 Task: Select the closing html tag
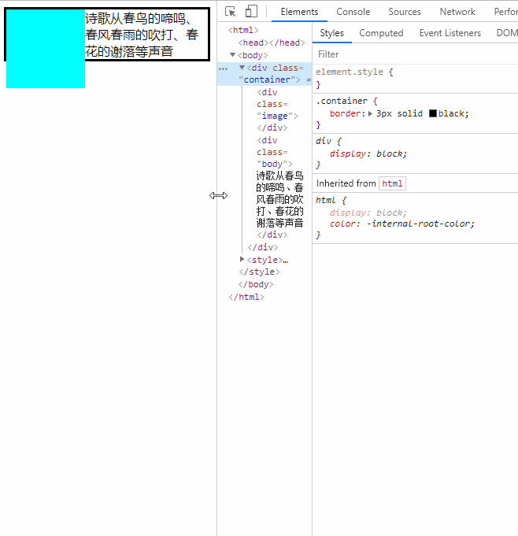(x=246, y=297)
